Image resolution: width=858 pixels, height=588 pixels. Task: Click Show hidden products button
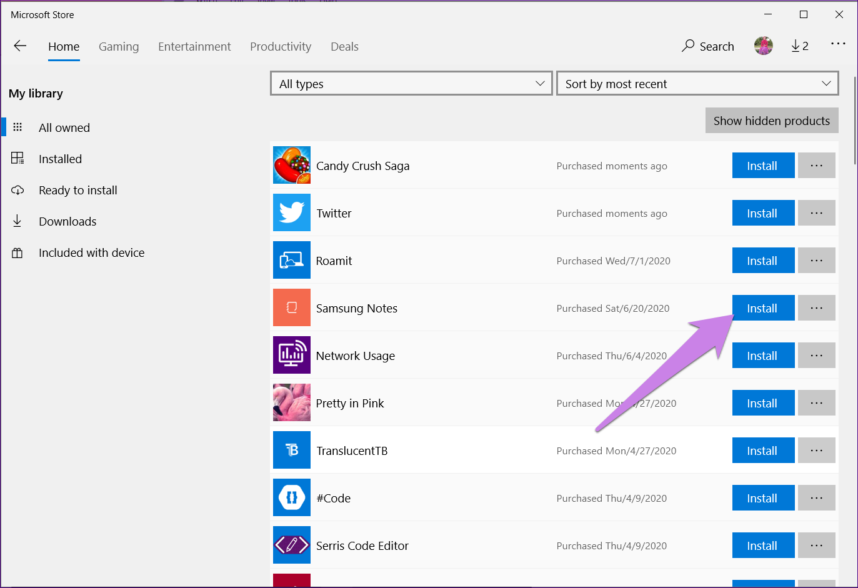pyautogui.click(x=772, y=121)
